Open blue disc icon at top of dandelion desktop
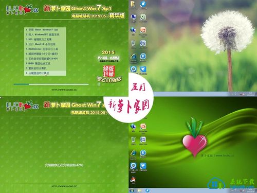Screen dimensions: 257x193 pos(143,5)
